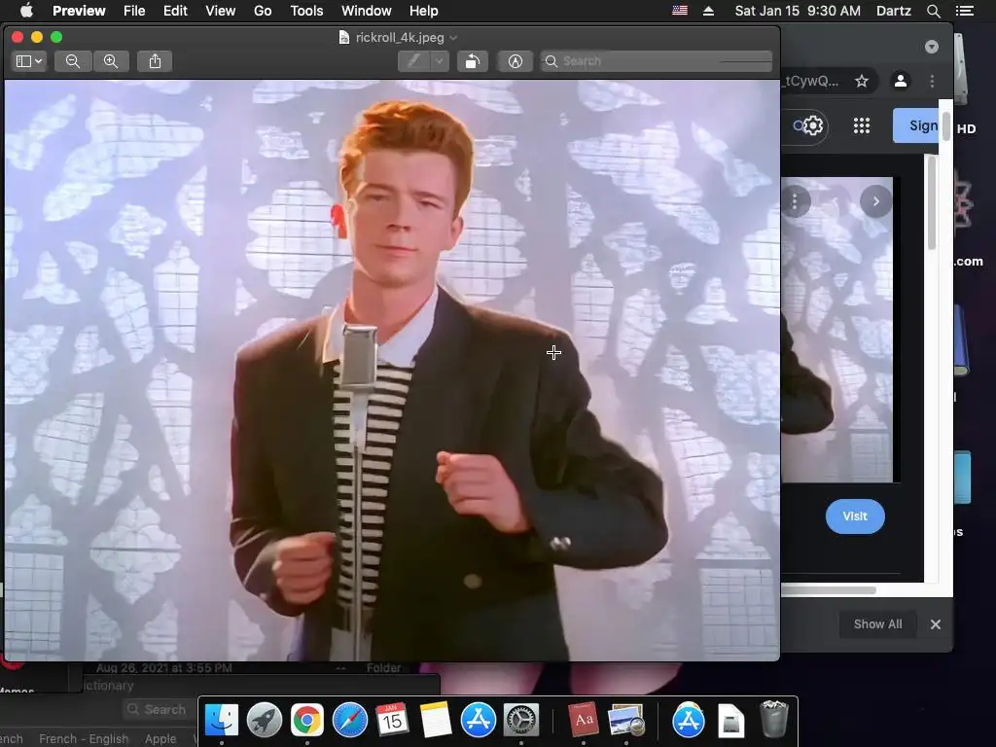Open image options three-dot button in Chrome
The width and height of the screenshot is (996, 747).
[x=795, y=201]
